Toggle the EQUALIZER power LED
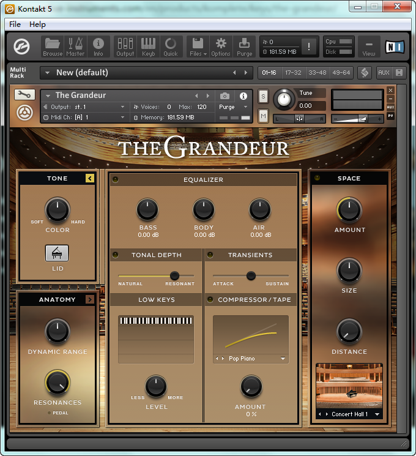 116,180
